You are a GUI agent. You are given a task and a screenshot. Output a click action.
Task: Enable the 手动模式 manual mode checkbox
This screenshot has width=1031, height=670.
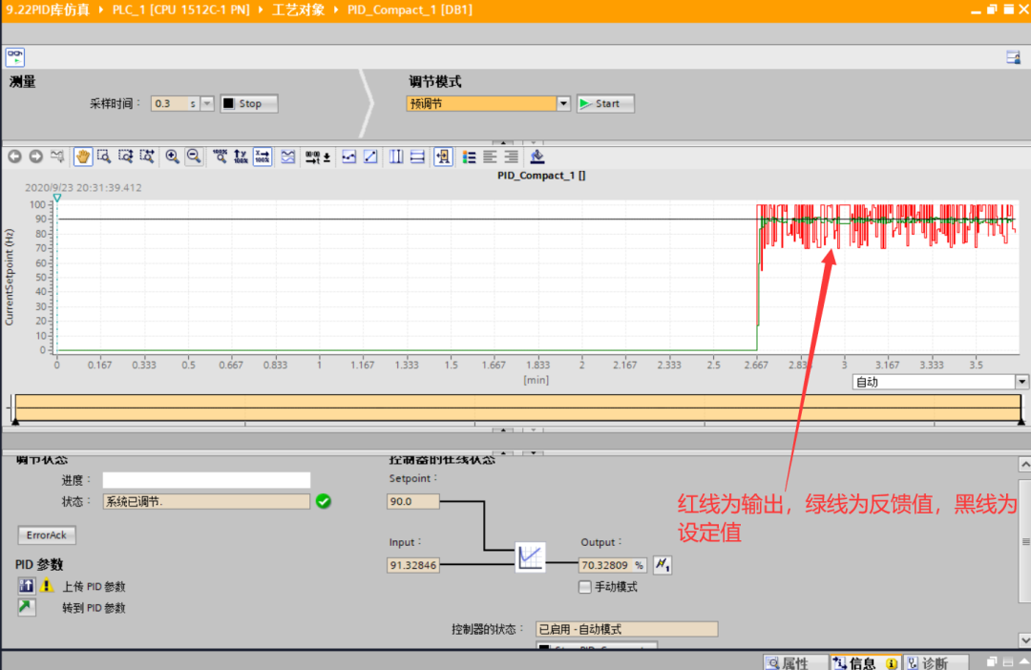click(584, 587)
